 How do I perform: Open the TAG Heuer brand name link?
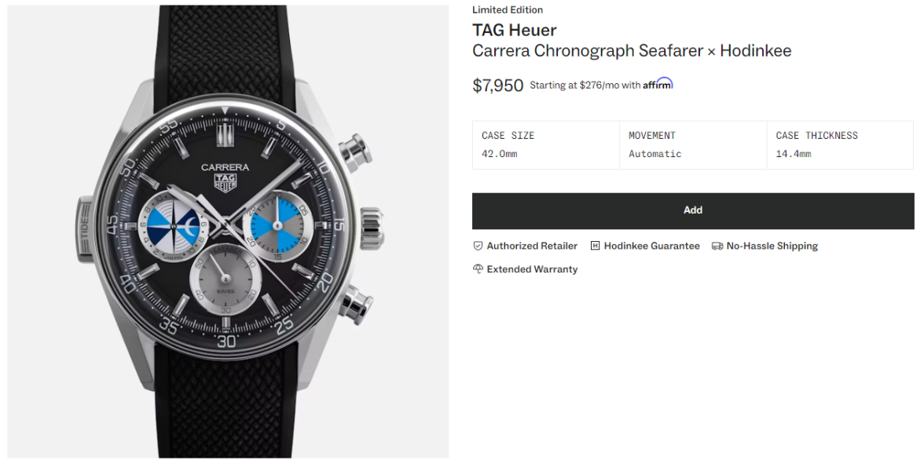[514, 31]
